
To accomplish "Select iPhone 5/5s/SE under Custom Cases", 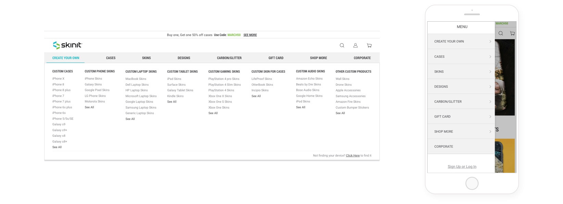I will click(x=63, y=119).
